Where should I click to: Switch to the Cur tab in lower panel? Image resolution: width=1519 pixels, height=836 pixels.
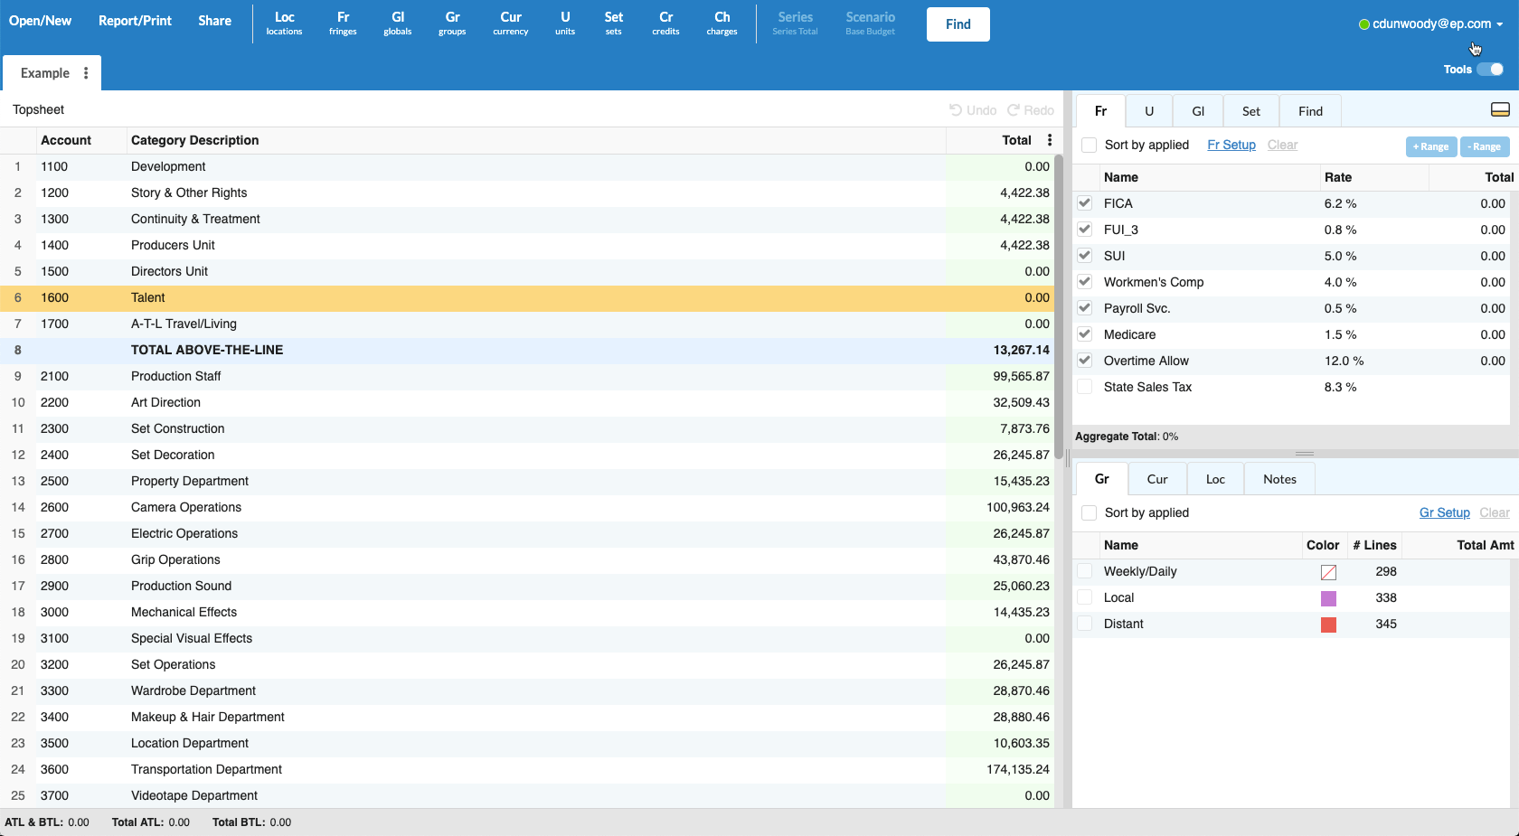[x=1157, y=479]
